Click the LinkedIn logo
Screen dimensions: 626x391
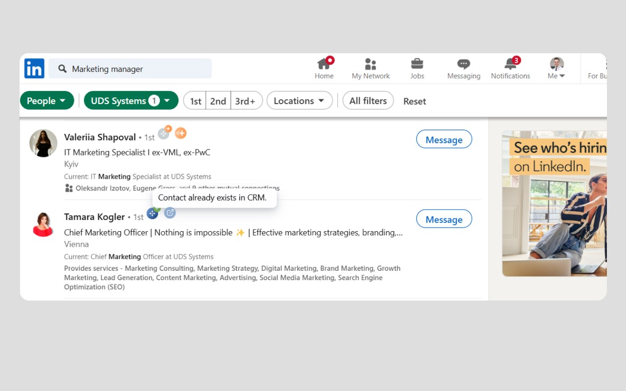point(34,68)
